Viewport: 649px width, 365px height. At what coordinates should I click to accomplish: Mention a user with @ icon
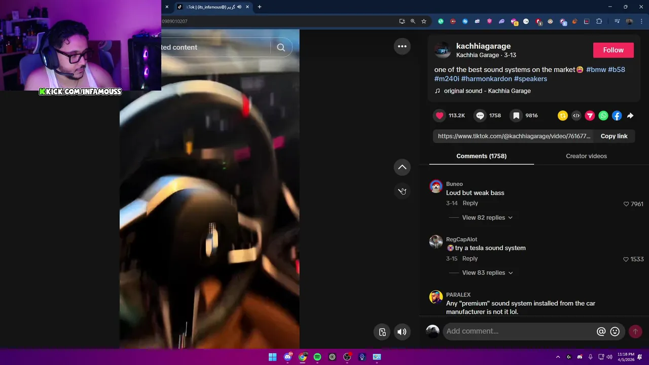pyautogui.click(x=601, y=332)
